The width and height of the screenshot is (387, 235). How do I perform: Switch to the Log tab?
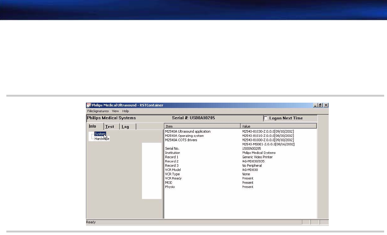coord(128,127)
